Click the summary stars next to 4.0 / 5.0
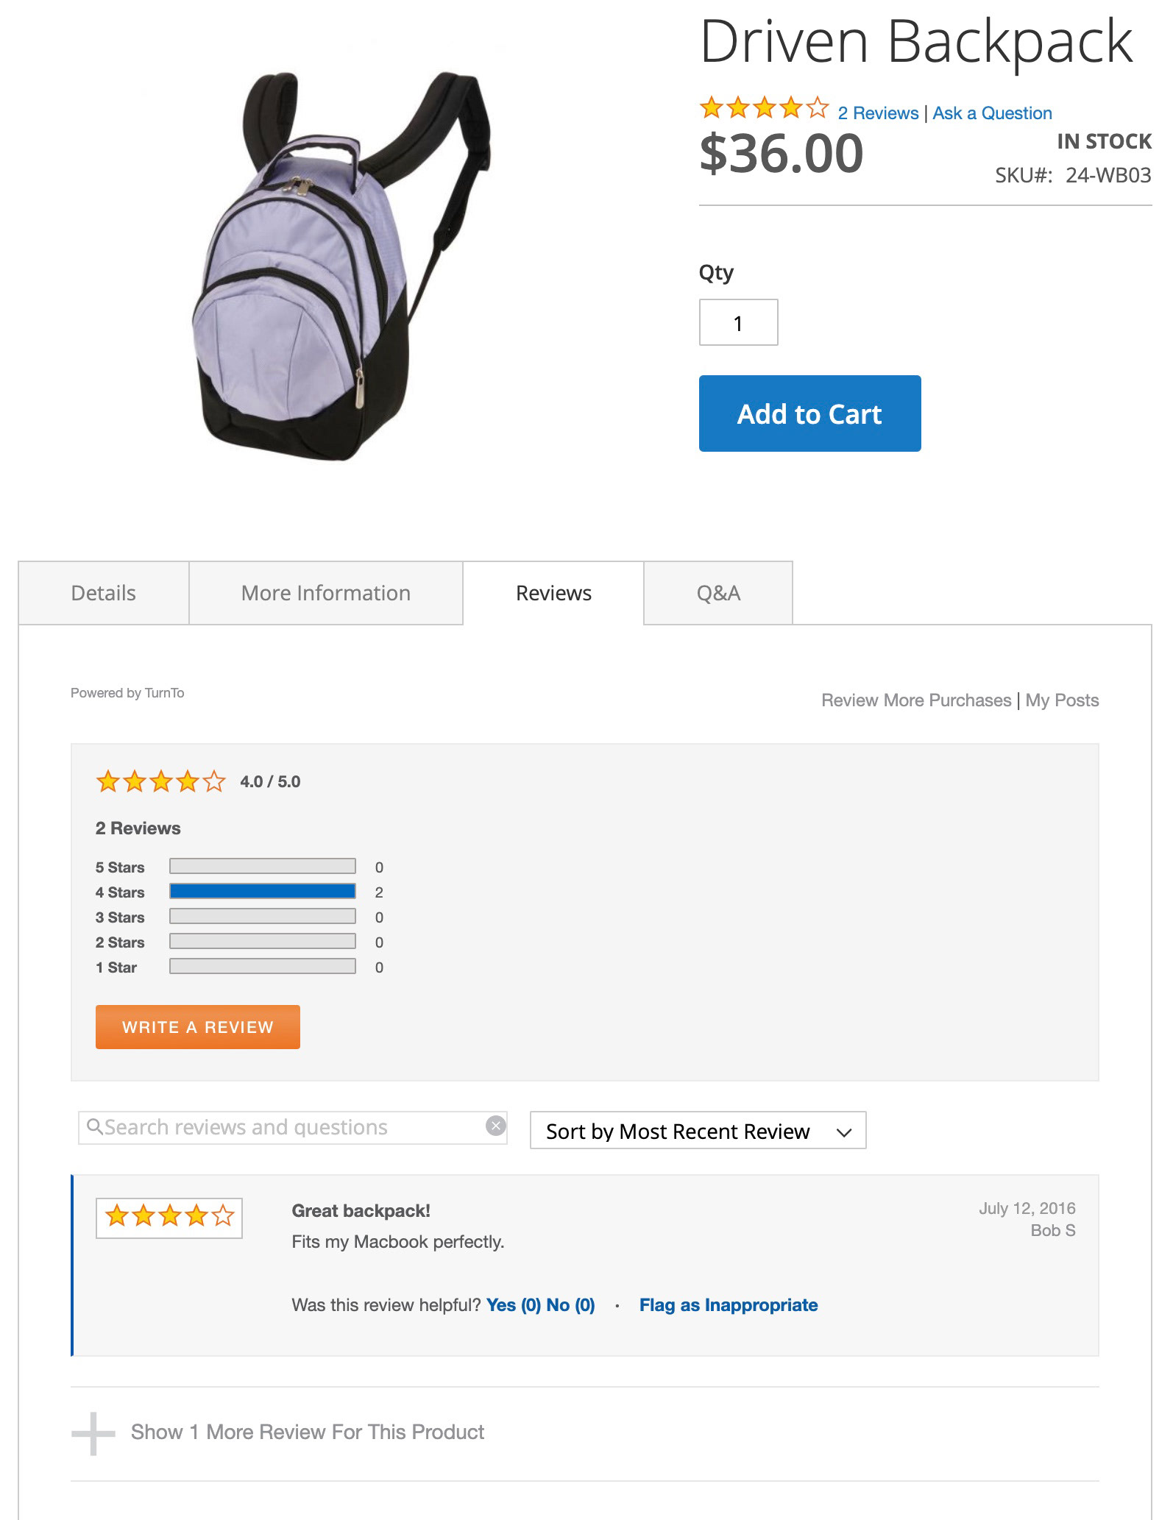This screenshot has height=1520, width=1173. [x=160, y=781]
